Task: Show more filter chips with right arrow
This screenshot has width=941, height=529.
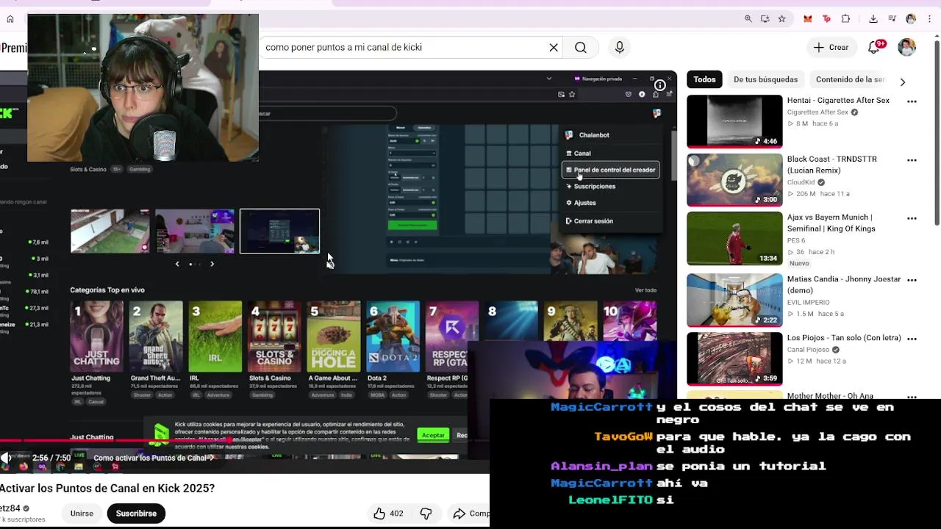Action: [x=903, y=82]
